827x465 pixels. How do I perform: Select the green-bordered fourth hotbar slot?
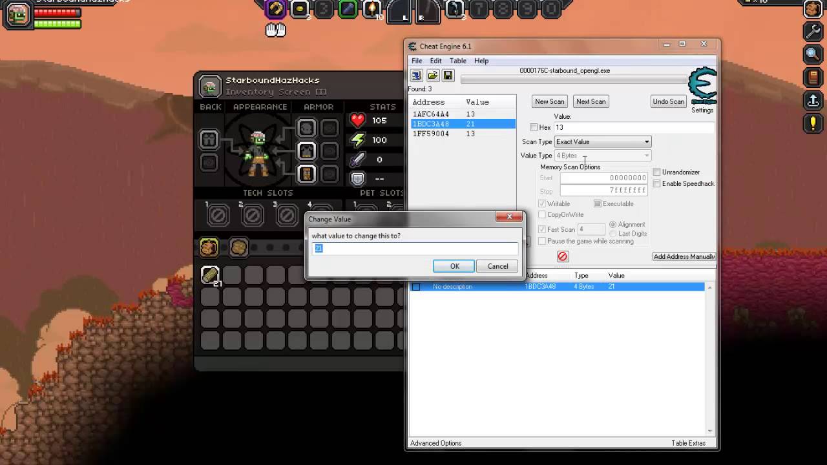[348, 9]
